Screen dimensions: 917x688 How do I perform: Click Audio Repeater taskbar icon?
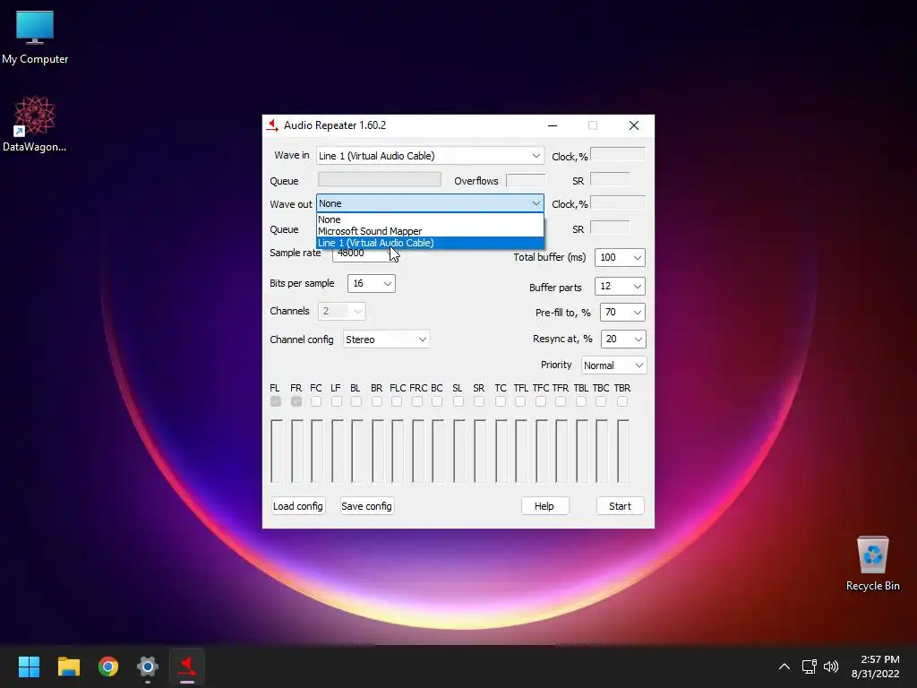(187, 666)
